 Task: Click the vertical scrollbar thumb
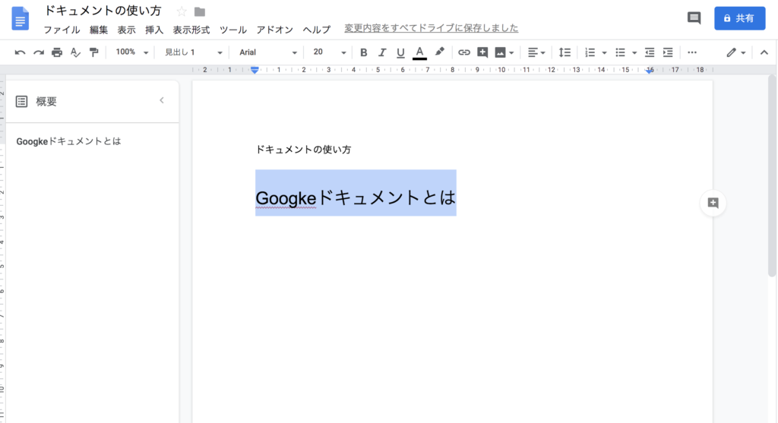772,176
